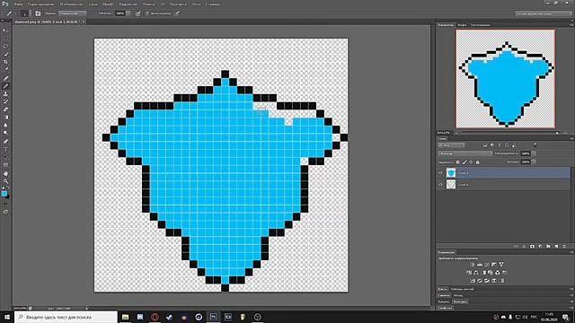Lock layer position
Image resolution: width=575 pixels, height=323 pixels.
(471, 162)
